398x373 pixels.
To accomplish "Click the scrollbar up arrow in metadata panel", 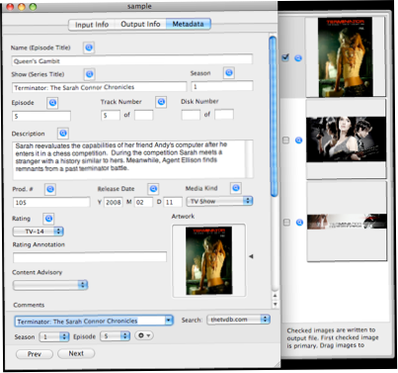I will pyautogui.click(x=275, y=296).
